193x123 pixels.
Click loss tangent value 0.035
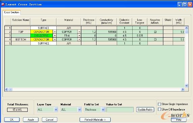[x=140, y=36]
